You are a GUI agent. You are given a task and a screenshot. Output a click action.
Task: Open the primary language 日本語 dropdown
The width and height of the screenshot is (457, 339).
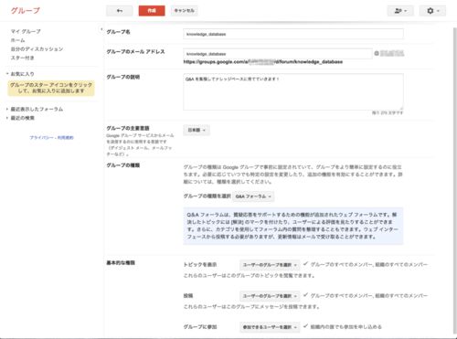pyautogui.click(x=197, y=130)
